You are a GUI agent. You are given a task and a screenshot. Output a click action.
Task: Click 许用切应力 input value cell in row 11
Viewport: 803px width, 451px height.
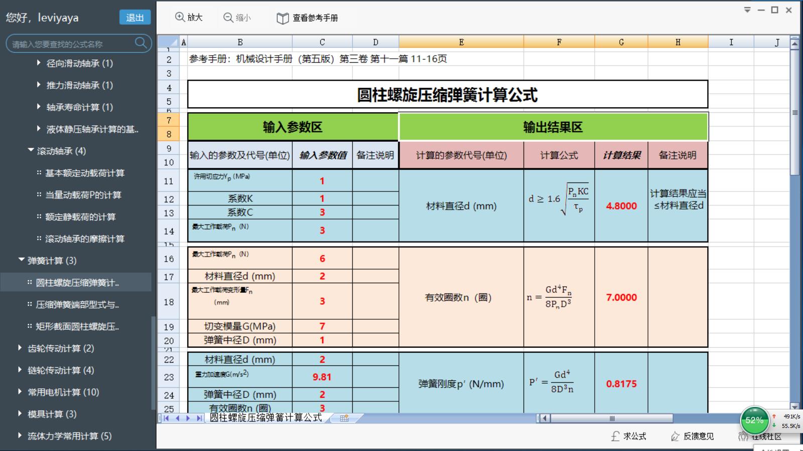[x=322, y=181]
